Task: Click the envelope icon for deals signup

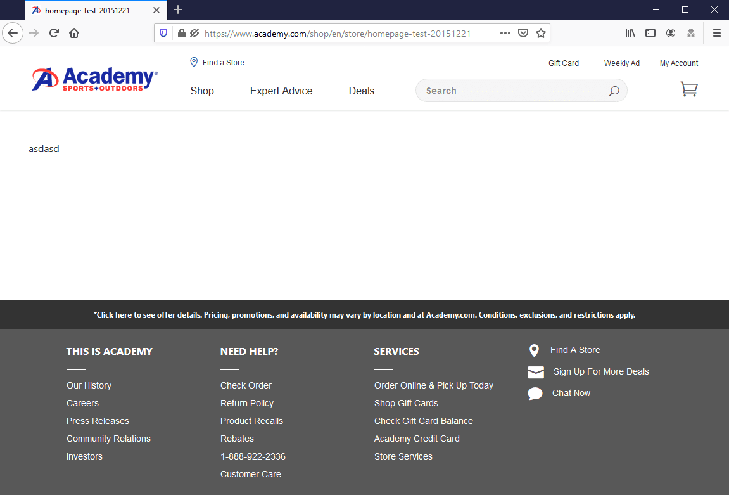Action: [536, 372]
